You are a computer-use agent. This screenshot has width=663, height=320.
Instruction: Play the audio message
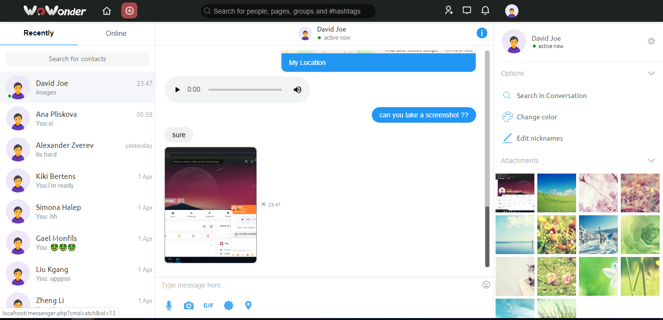click(x=178, y=90)
